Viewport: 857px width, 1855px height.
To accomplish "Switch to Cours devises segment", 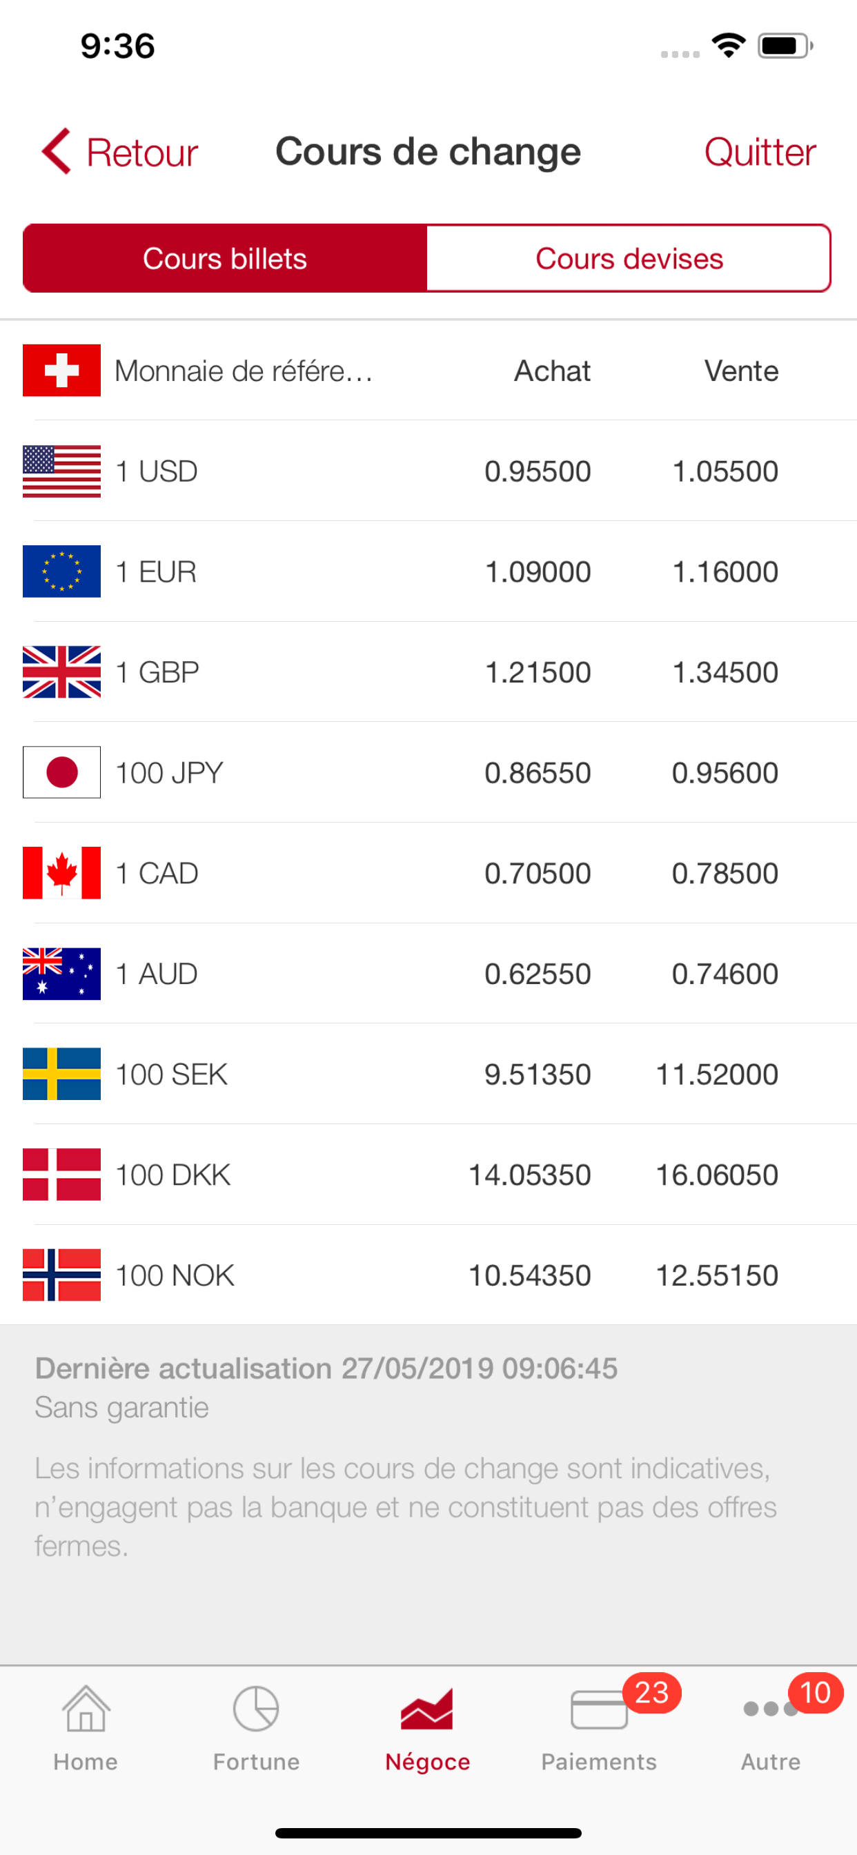I will [x=629, y=259].
